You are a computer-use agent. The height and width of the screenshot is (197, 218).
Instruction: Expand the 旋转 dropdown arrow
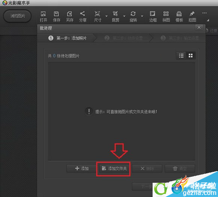pos(142,16)
